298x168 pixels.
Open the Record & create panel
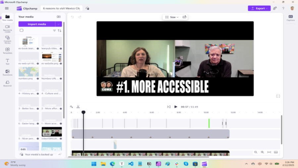(7, 28)
